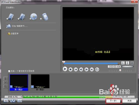Enable first clip as intro video checkbox
Viewport: 139px width, 105px height.
pyautogui.click(x=9, y=71)
